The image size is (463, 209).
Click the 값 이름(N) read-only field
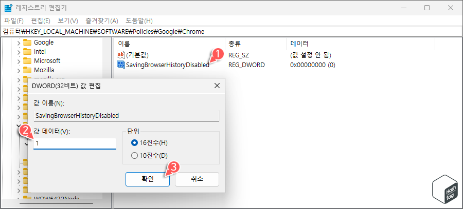click(x=127, y=116)
